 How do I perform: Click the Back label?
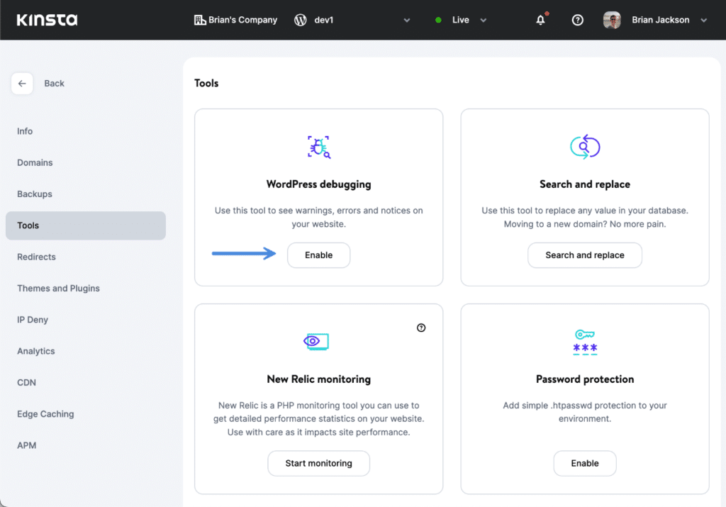[x=54, y=84]
